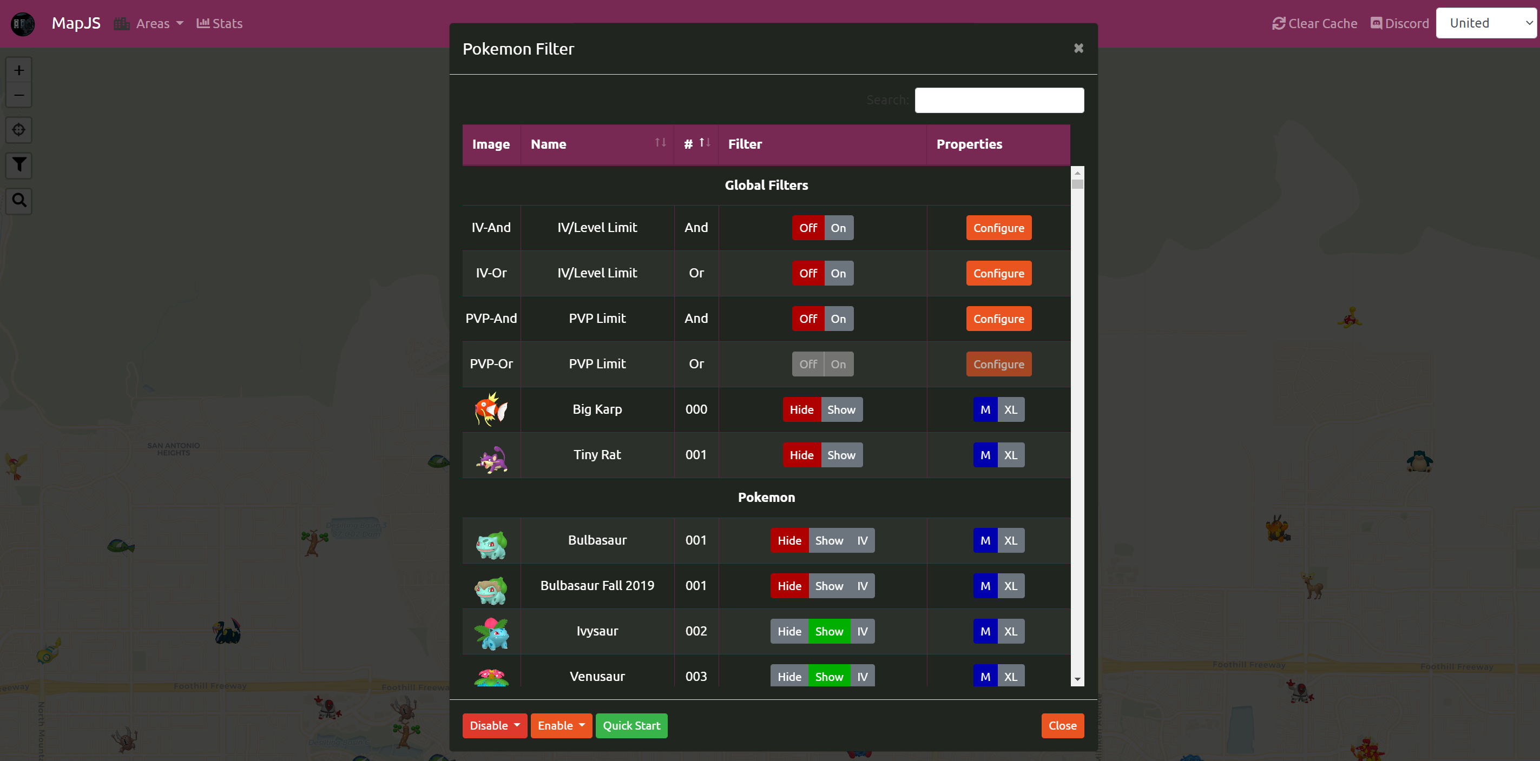Image resolution: width=1540 pixels, height=761 pixels.
Task: Click the map zoom out minus icon
Action: pos(18,96)
